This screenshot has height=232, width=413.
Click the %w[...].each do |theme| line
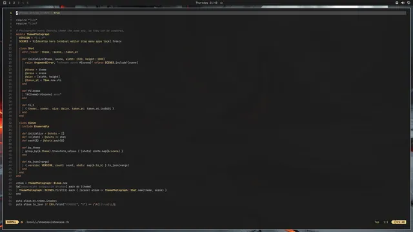[x=54, y=186]
